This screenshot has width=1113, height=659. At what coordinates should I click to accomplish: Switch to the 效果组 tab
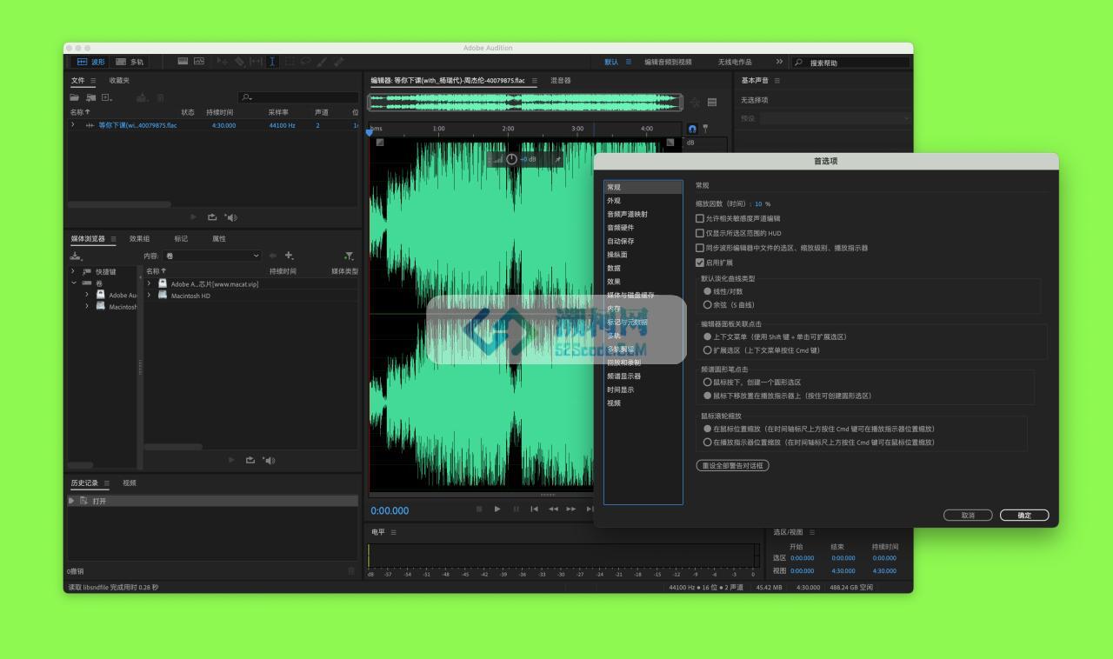(139, 239)
